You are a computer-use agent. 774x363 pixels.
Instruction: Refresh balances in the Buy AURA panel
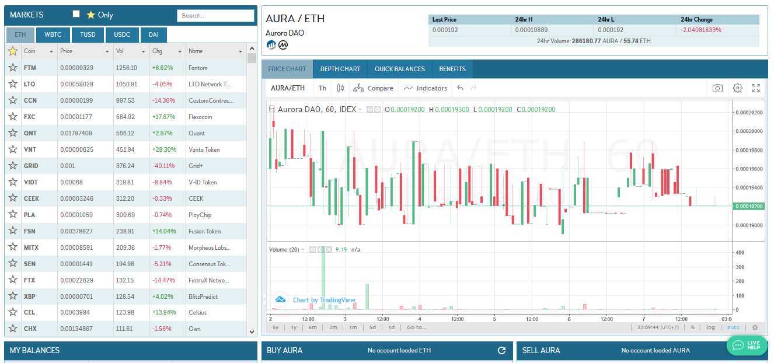501,351
